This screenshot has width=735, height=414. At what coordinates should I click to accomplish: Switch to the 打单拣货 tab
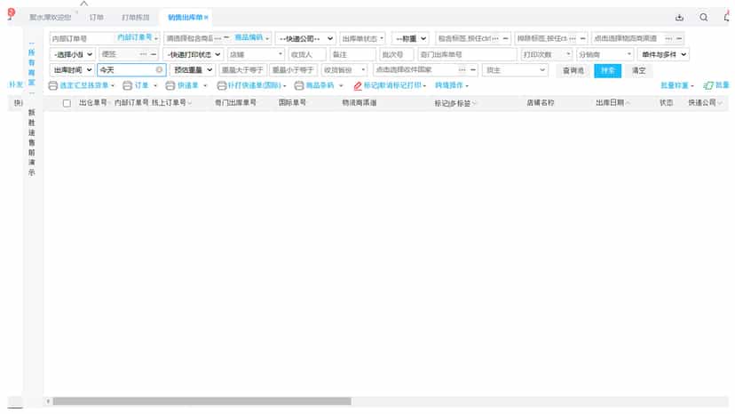(x=136, y=18)
